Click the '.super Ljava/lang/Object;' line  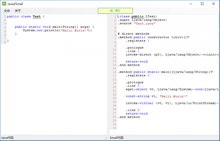coord(142,20)
